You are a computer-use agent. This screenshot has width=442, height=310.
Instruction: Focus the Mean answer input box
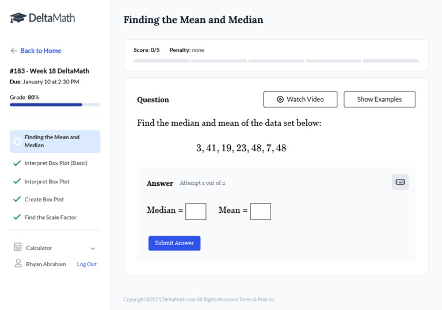(x=260, y=211)
